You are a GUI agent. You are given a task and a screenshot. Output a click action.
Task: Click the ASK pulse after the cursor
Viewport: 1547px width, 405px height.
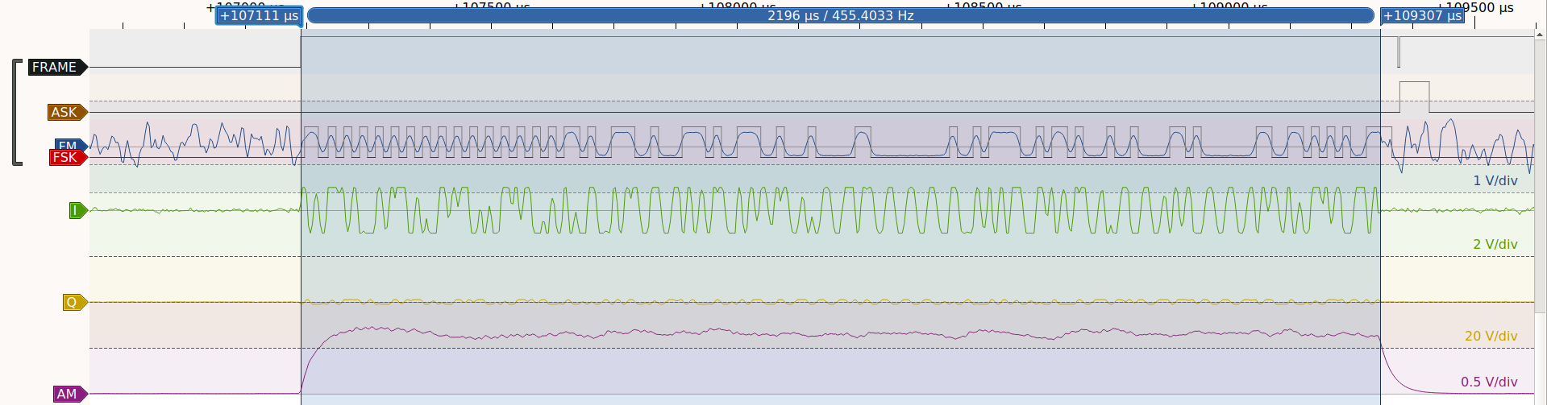click(x=1414, y=97)
